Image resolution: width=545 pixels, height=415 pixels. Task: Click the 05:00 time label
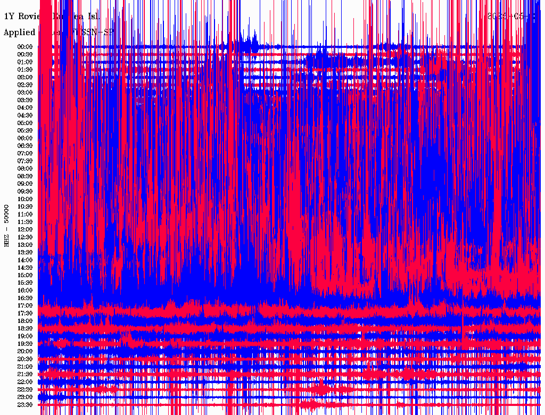(x=25, y=123)
